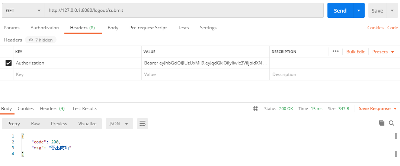The height and width of the screenshot is (166, 400).
Task: Click the globe network icon near Status
Action: [256, 109]
